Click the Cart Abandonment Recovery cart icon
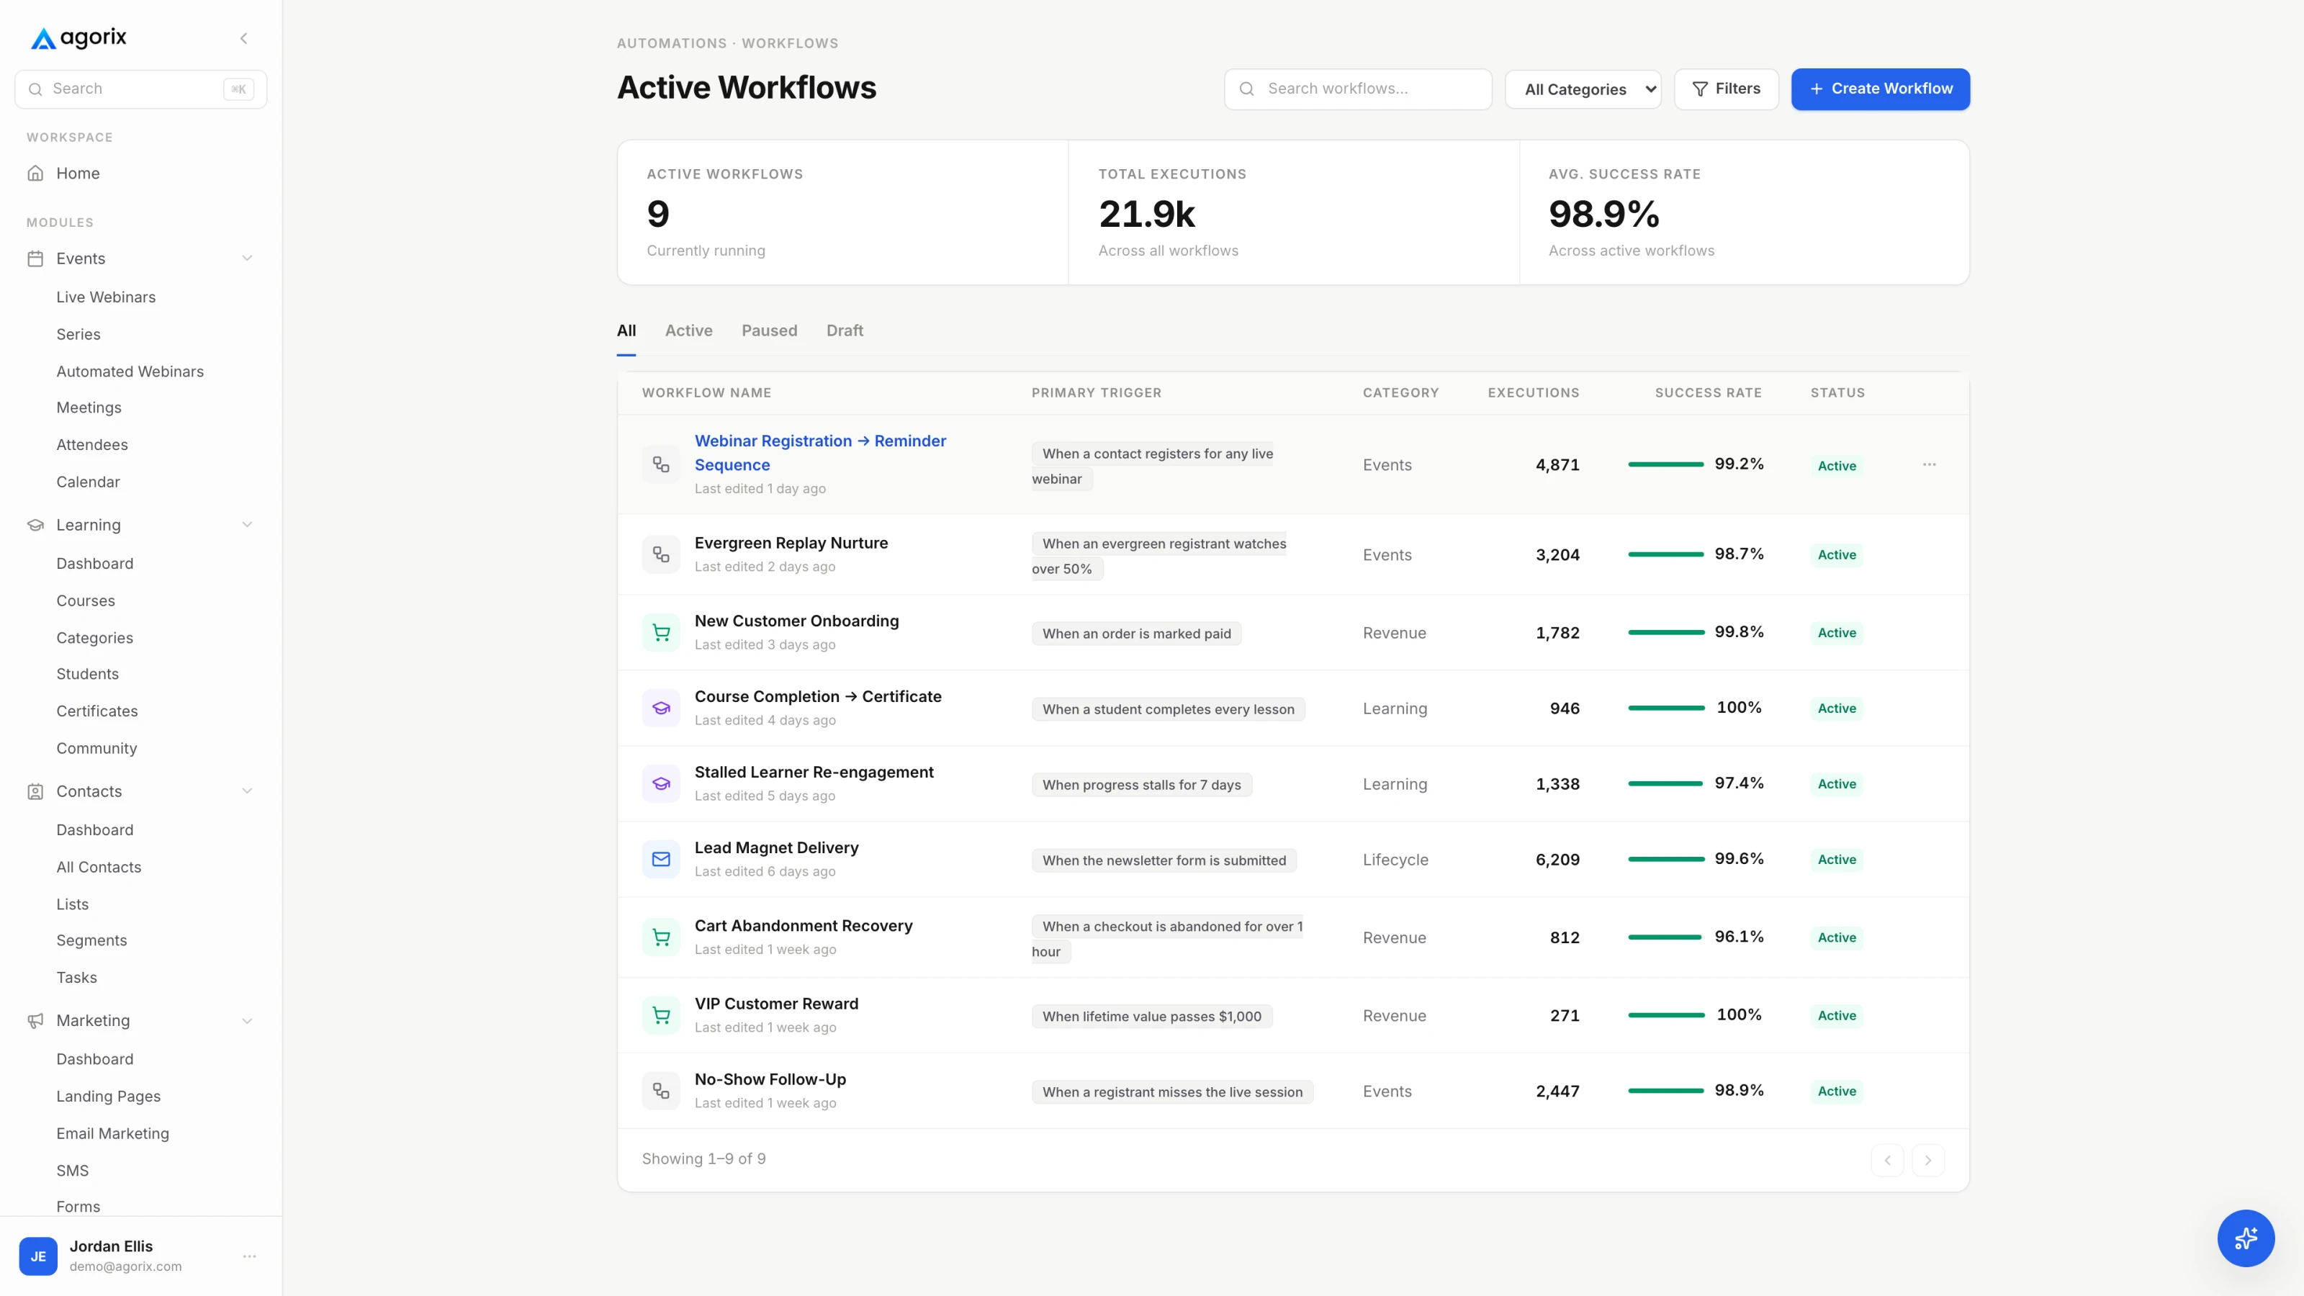Screen dimensions: 2304x1296 coord(661,937)
